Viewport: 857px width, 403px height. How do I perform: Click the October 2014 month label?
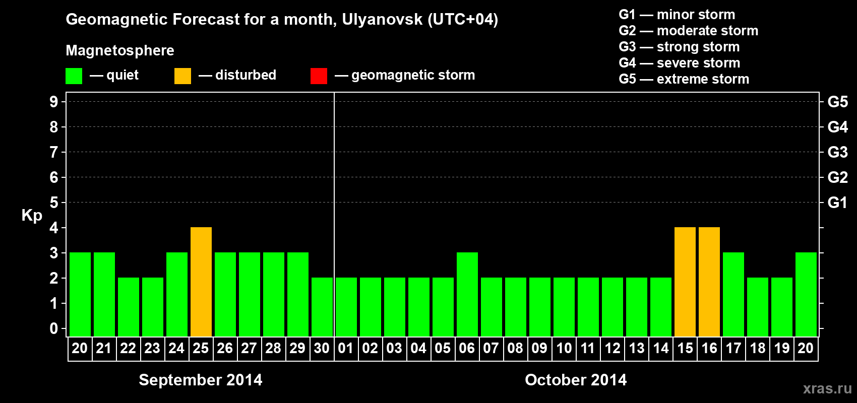(x=576, y=380)
